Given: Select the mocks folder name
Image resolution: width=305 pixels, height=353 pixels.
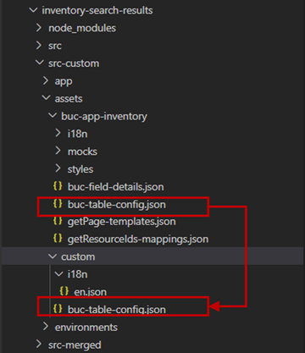Looking at the screenshot, I should point(82,152).
